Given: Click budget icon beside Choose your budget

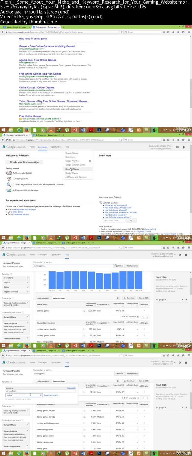Looking at the screenshot, I should pyautogui.click(x=9, y=173).
